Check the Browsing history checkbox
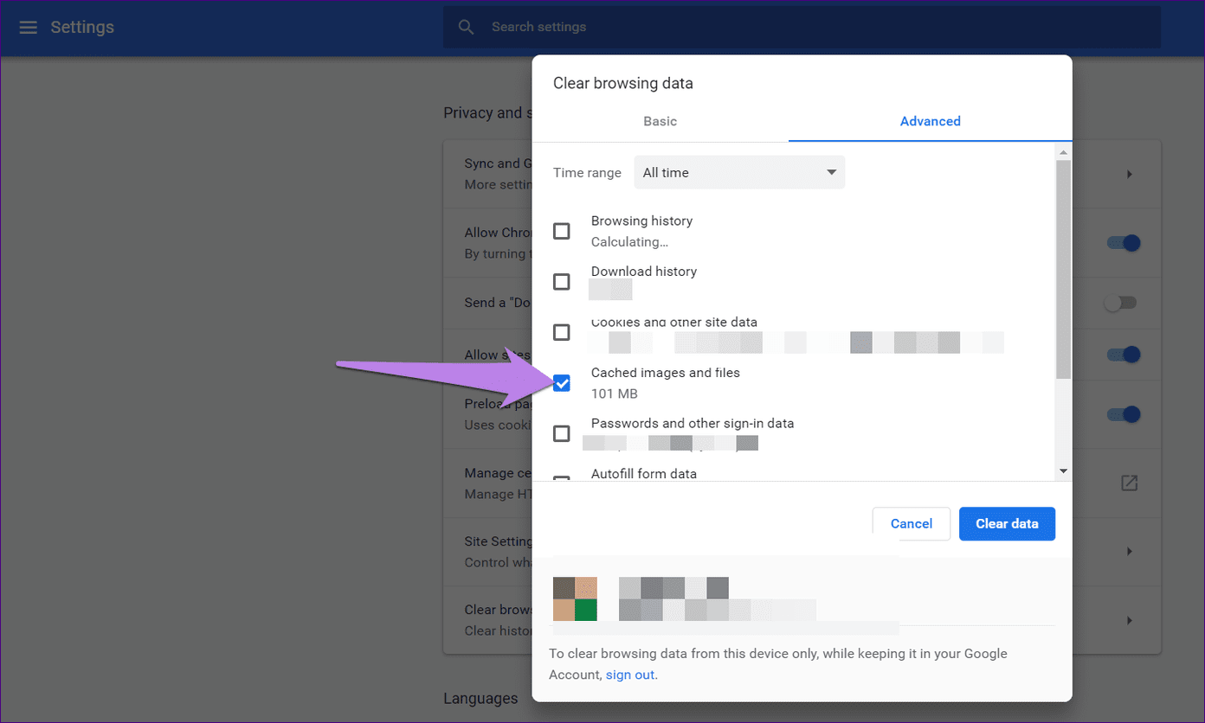Screen dimensions: 1205x723 pos(562,231)
